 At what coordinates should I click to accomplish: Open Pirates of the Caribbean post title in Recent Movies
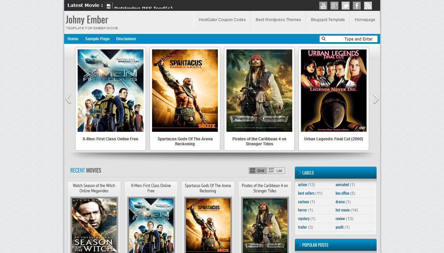pyautogui.click(x=265, y=188)
